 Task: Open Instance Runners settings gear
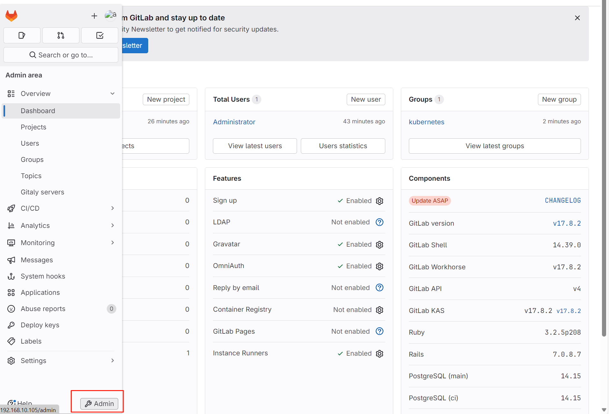point(380,353)
